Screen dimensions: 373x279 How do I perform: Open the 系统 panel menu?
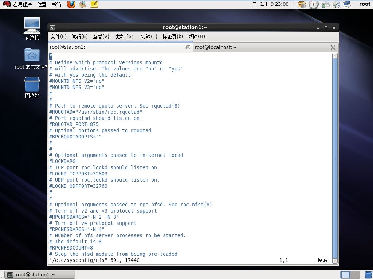click(56, 4)
